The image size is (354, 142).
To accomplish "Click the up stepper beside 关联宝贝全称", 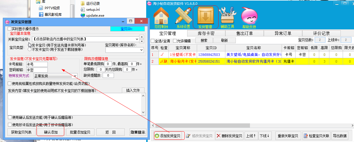I will tap(142, 37).
